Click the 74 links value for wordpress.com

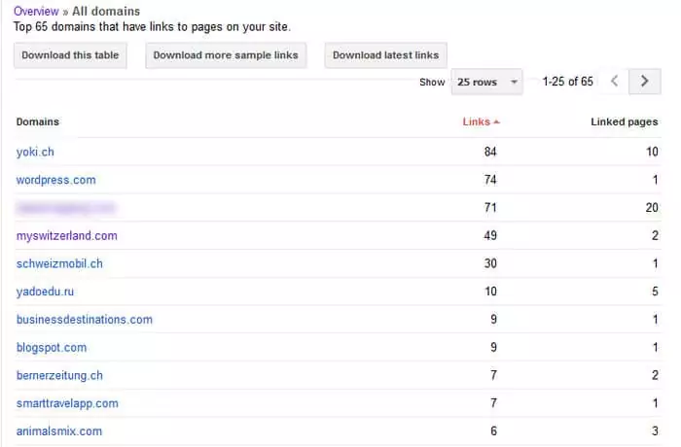490,180
